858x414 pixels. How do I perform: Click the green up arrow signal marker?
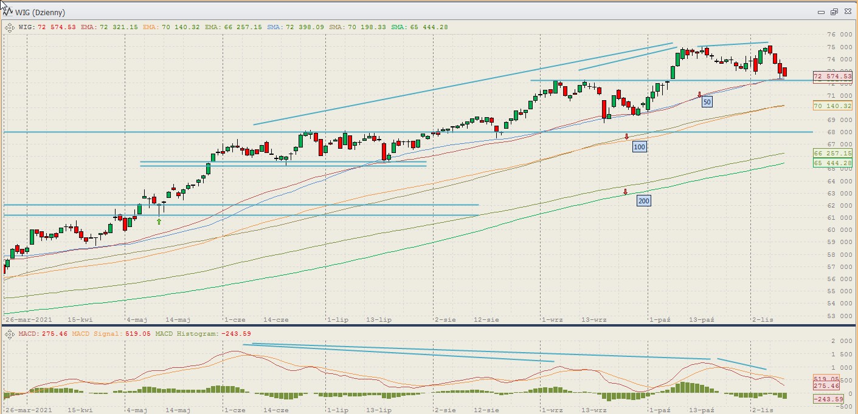point(159,222)
